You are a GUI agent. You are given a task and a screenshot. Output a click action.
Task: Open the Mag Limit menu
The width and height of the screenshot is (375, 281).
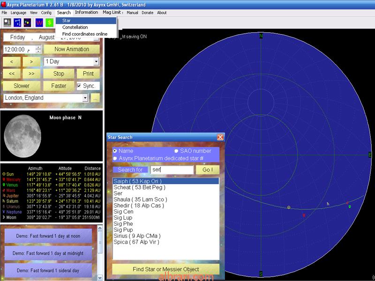pos(112,13)
